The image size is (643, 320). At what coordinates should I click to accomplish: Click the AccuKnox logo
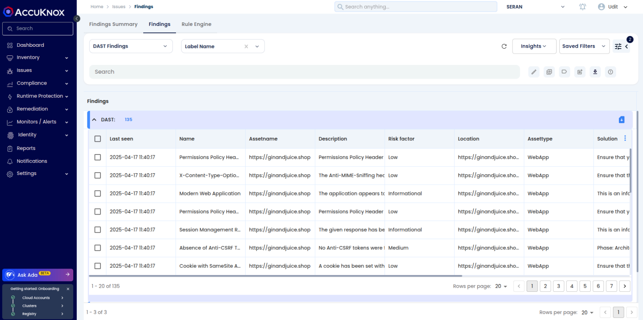[34, 12]
